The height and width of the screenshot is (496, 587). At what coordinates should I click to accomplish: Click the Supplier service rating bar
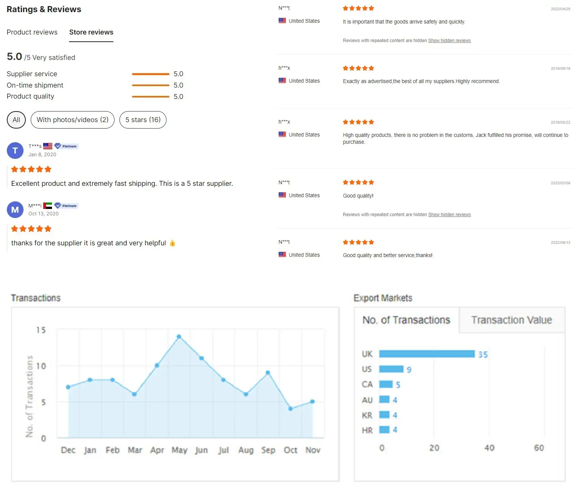[151, 74]
